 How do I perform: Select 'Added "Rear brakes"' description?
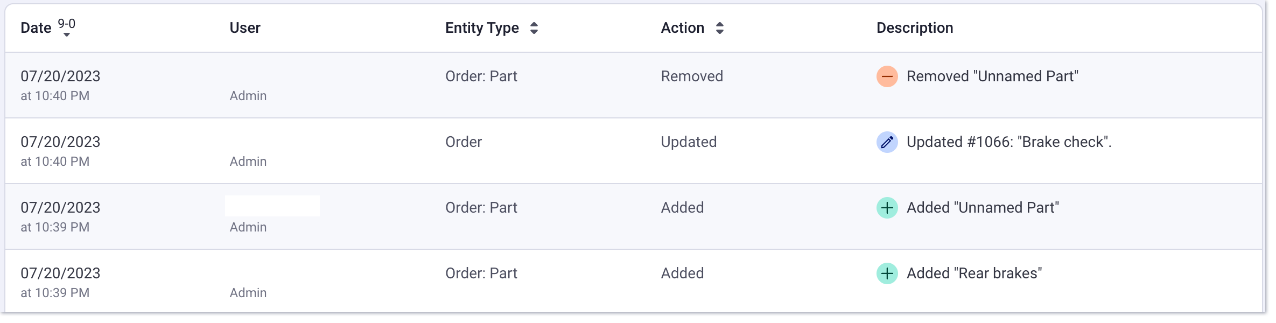[x=974, y=273]
